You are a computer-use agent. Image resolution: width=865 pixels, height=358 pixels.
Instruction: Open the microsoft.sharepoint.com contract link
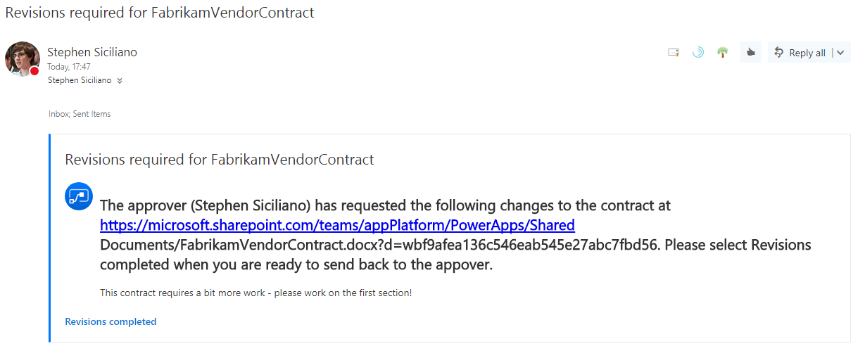pyautogui.click(x=337, y=225)
